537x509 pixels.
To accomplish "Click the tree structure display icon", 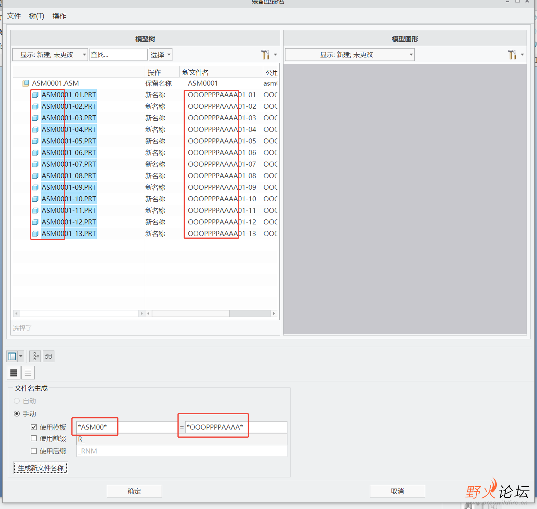I will click(35, 356).
